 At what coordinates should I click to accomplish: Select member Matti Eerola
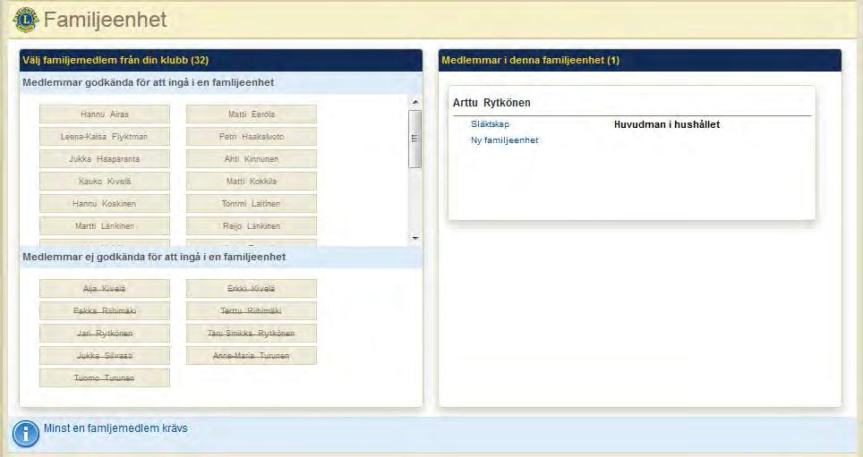tap(252, 114)
